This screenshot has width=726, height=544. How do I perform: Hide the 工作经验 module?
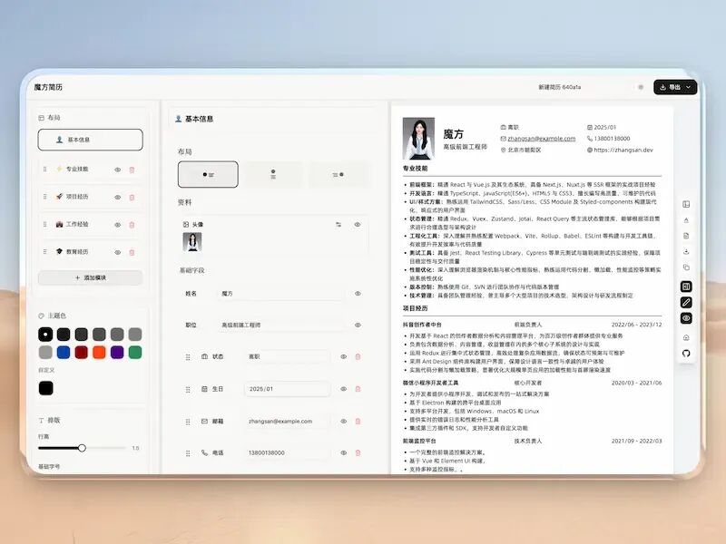click(x=118, y=225)
